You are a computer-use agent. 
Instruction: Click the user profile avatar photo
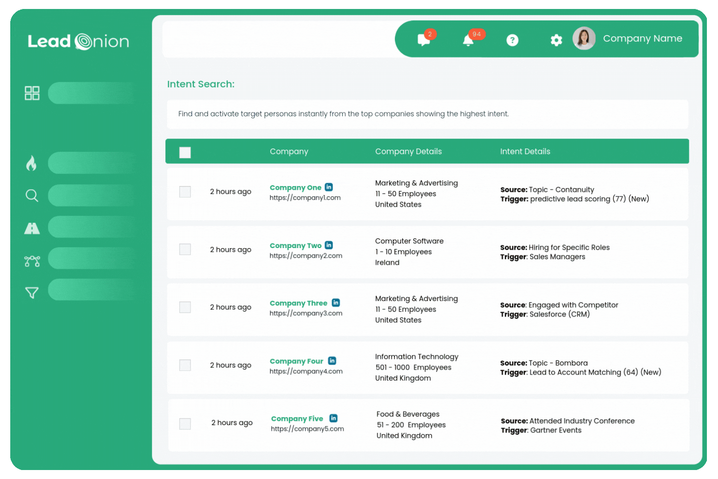(584, 38)
